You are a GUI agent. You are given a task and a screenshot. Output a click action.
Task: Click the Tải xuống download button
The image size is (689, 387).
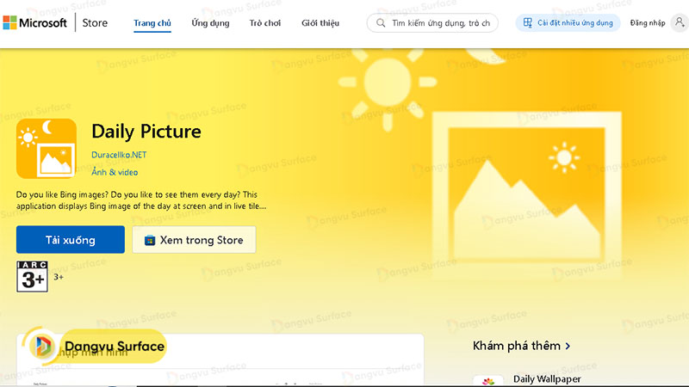(71, 240)
